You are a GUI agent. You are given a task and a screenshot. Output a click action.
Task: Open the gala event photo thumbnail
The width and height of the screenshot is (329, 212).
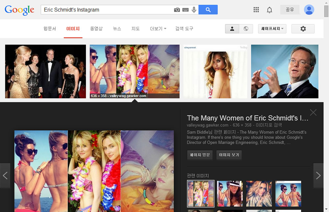[45, 71]
